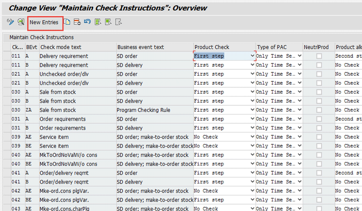Tick NeutrlProd checkbox for Delivery requirement SD order
The width and height of the screenshot is (362, 211).
pyautogui.click(x=319, y=56)
